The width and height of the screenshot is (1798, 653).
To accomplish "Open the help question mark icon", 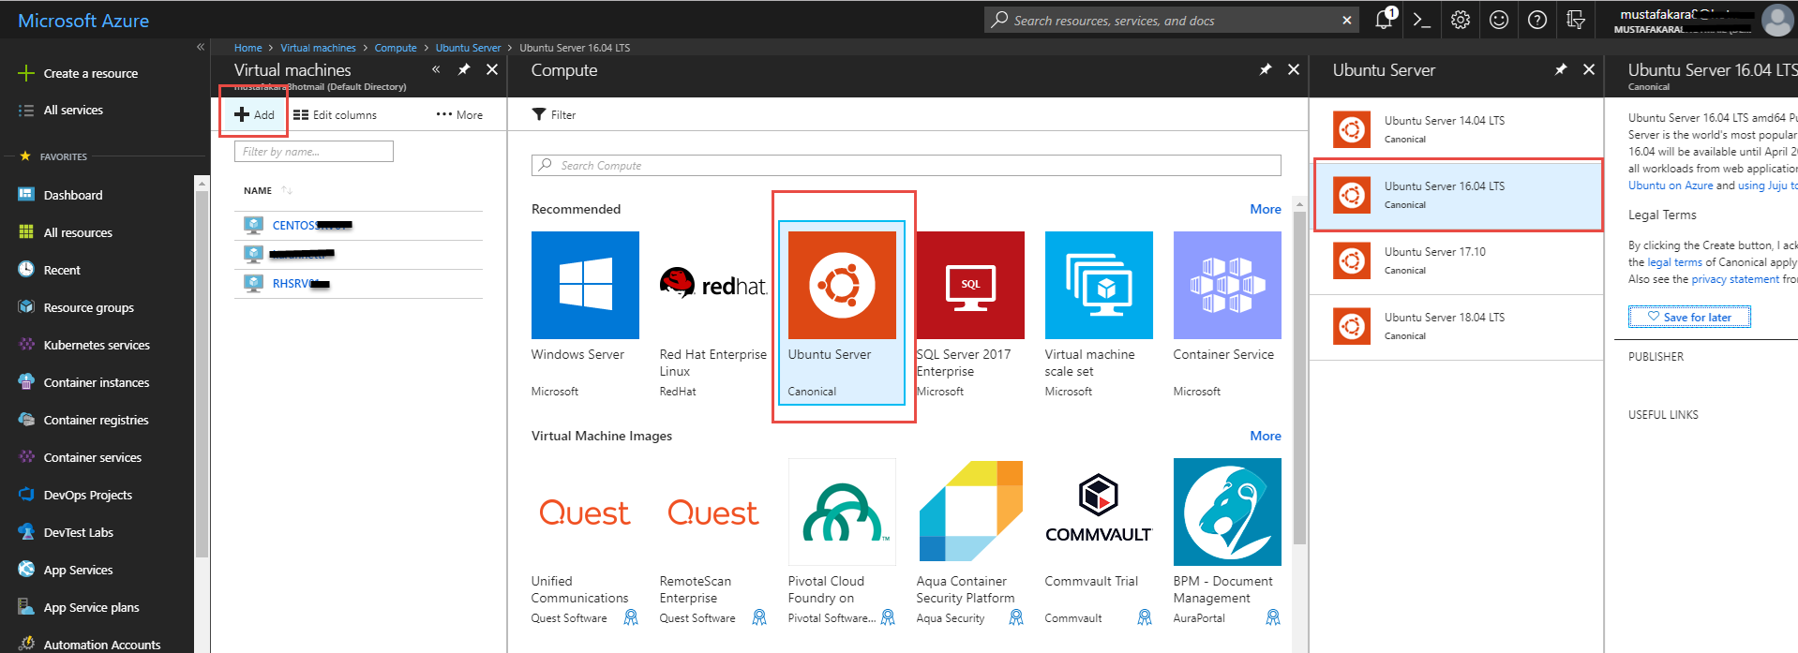I will tap(1537, 20).
